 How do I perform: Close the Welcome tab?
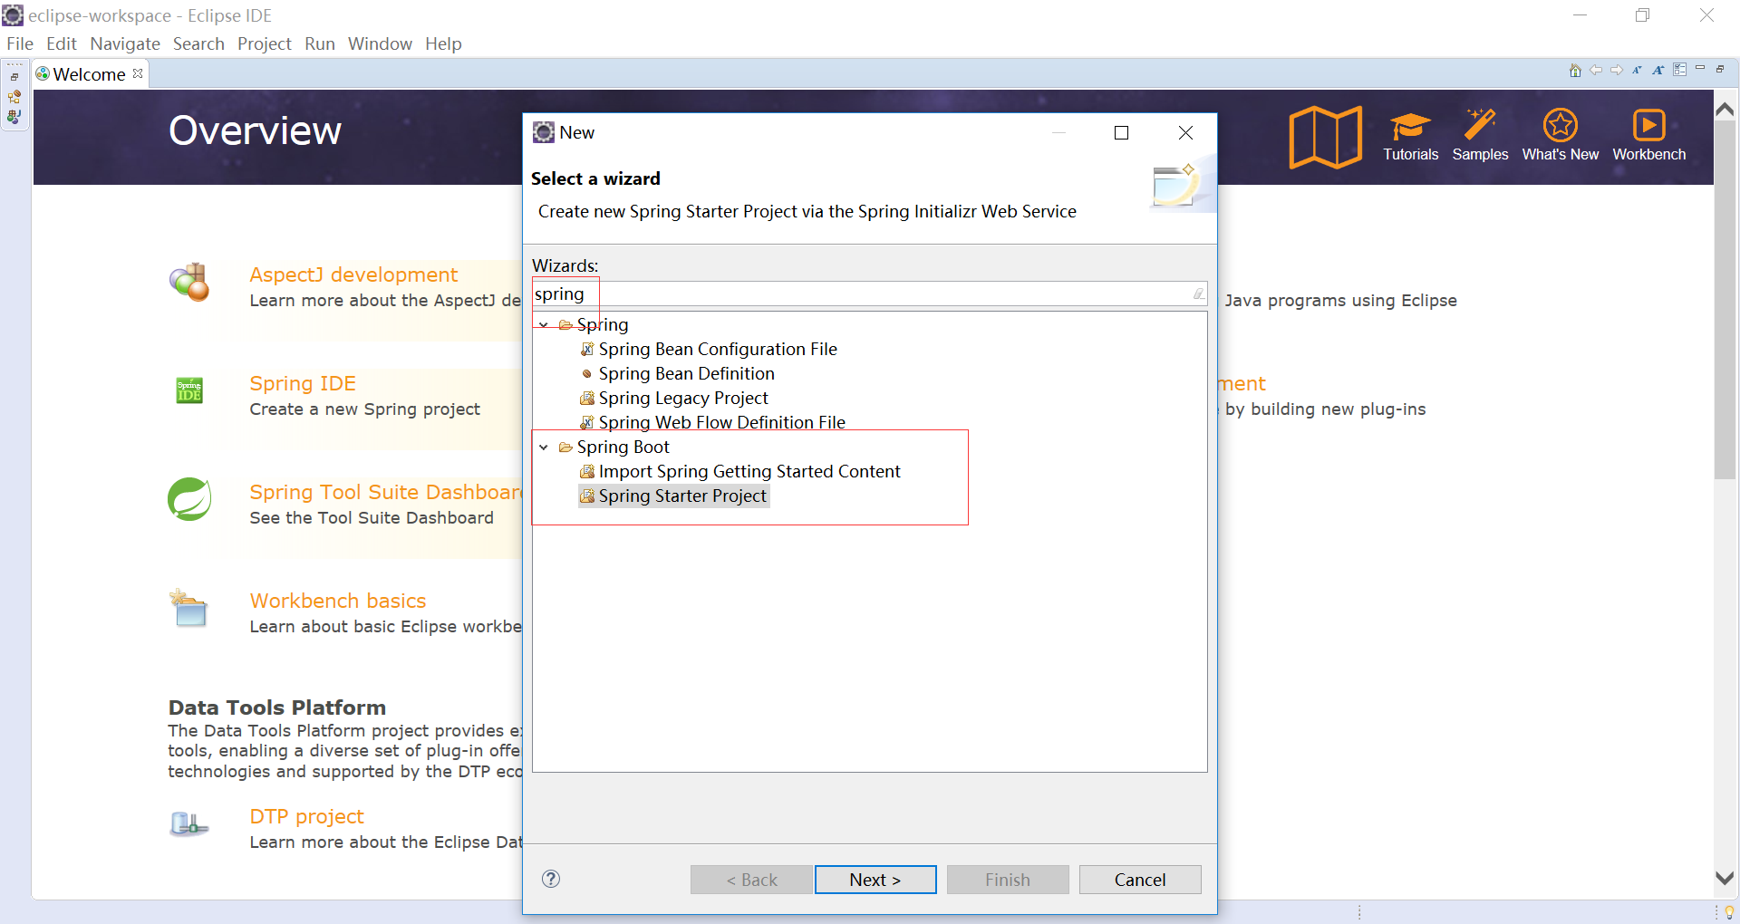pos(138,73)
